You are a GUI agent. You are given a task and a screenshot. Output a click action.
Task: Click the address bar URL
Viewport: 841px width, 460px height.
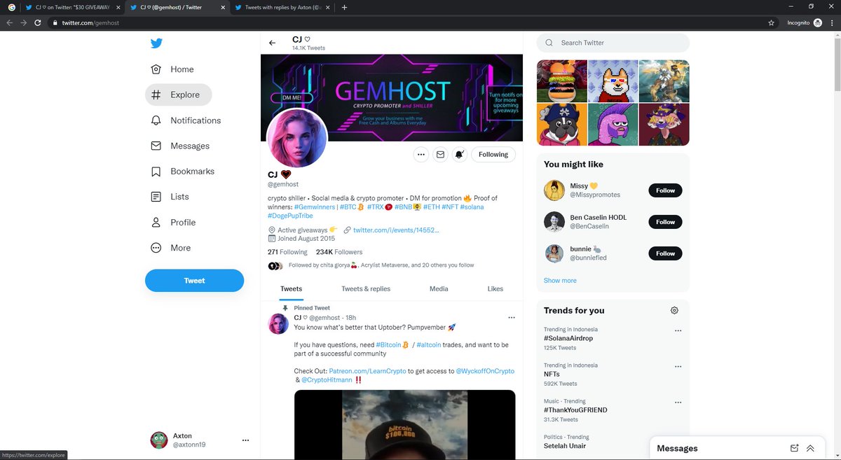coord(90,22)
